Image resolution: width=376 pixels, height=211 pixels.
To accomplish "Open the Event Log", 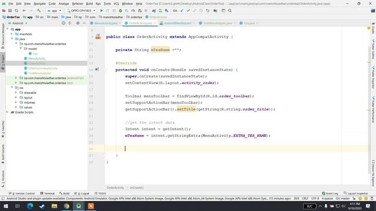I will click(330, 193).
